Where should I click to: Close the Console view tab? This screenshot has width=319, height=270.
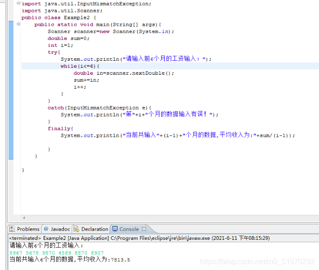click(144, 229)
